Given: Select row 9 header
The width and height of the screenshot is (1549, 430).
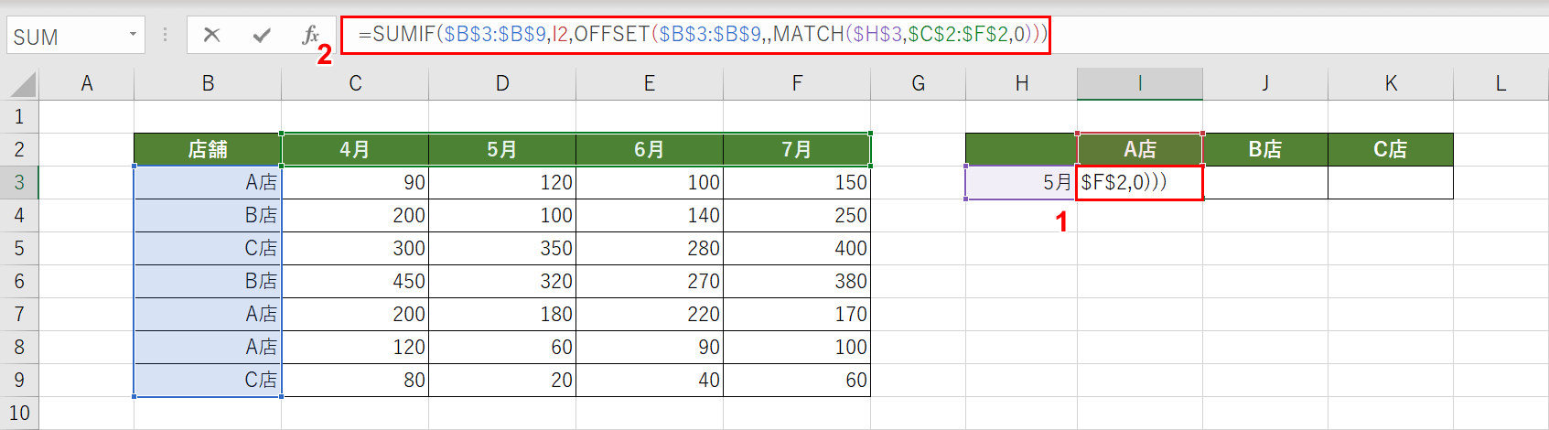Looking at the screenshot, I should click(19, 380).
